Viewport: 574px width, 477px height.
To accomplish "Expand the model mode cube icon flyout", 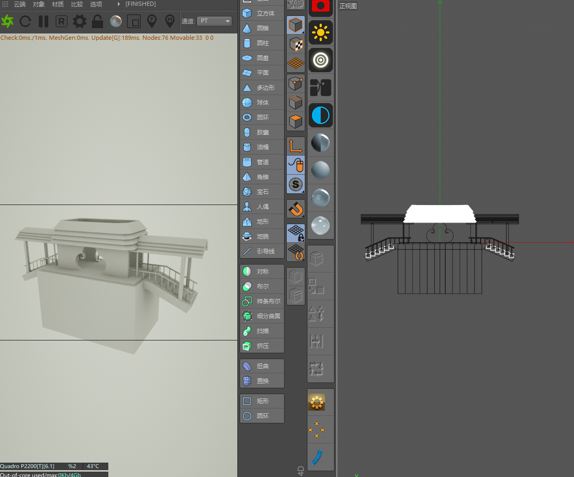I will (296, 25).
